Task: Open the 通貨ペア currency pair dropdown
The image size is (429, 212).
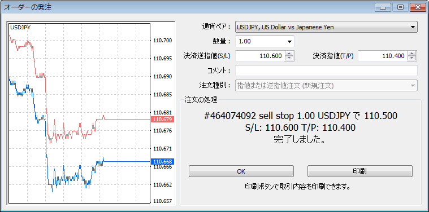Action: [x=326, y=27]
